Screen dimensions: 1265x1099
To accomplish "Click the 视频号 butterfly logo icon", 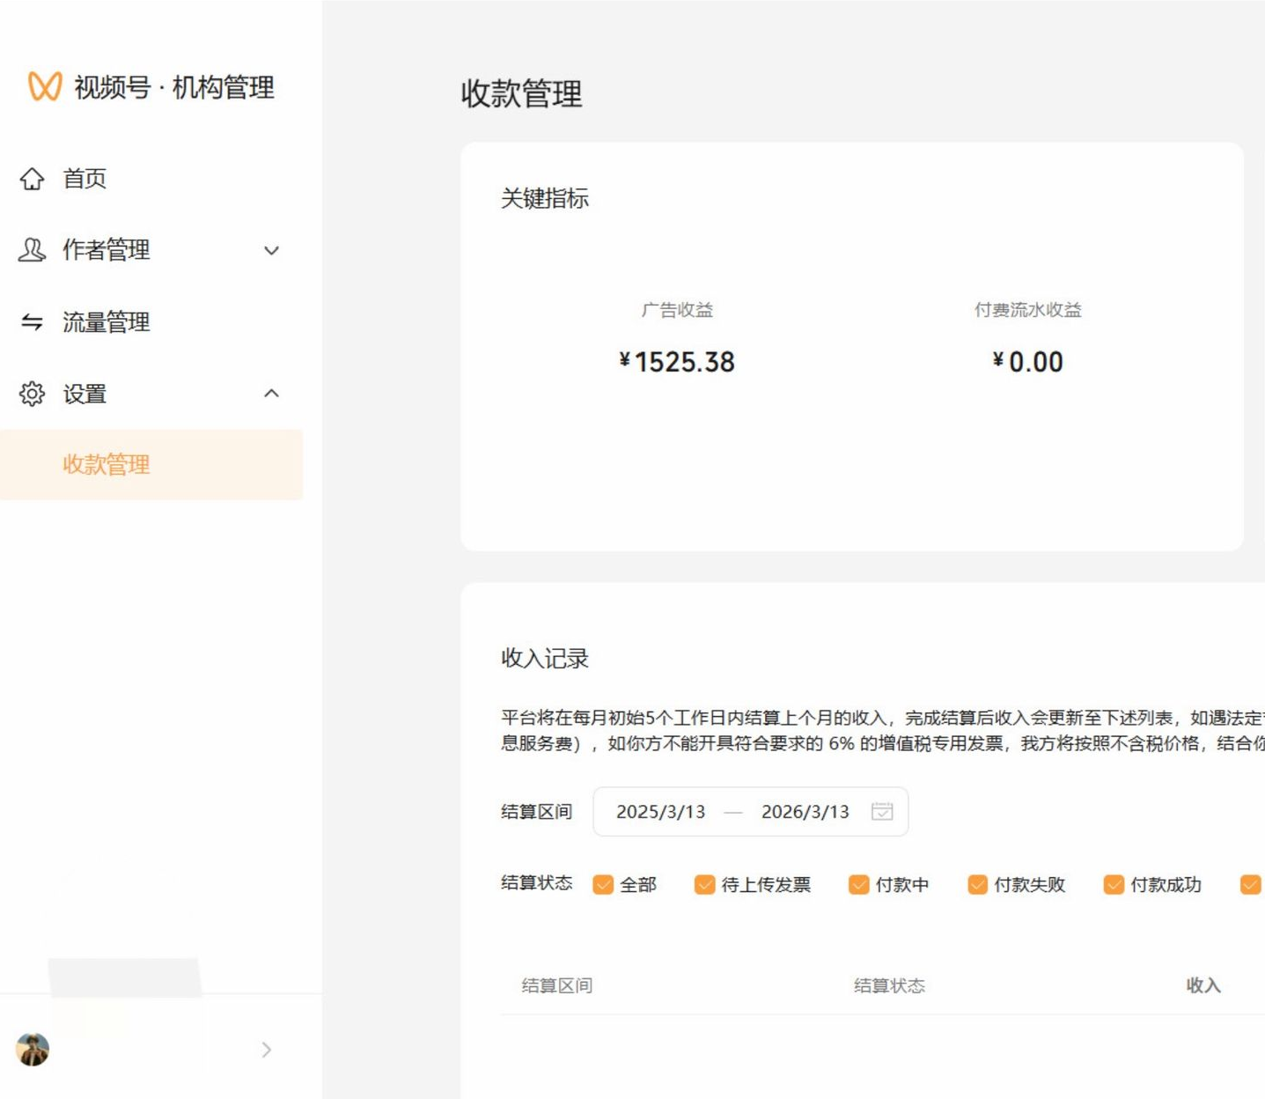I will point(45,86).
